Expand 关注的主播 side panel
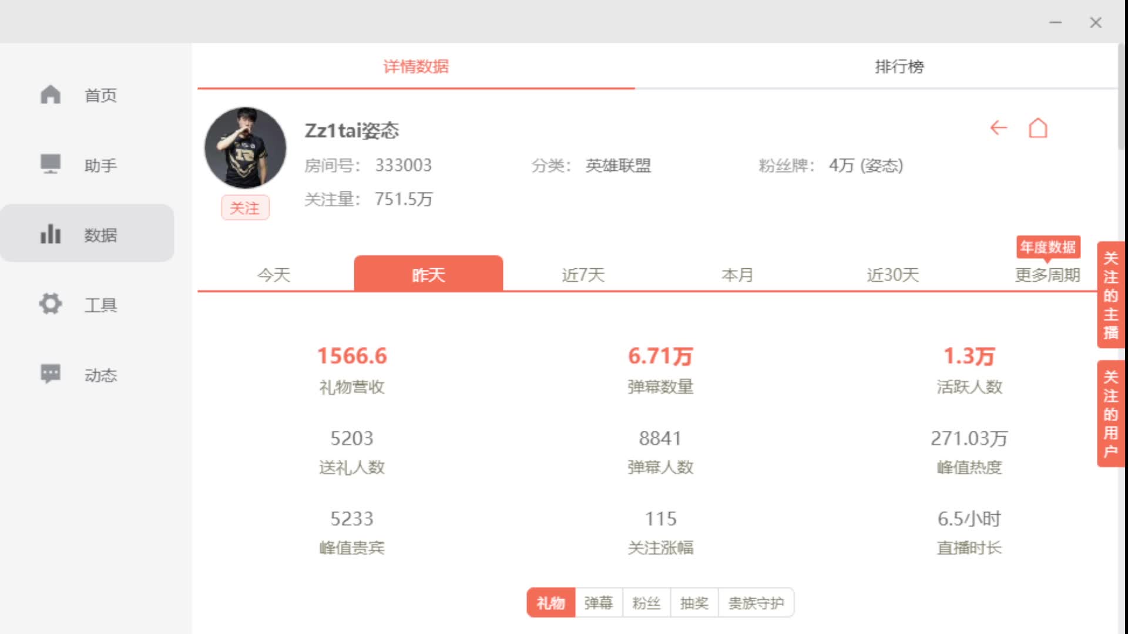Screen dimensions: 1128x634 (1110, 295)
